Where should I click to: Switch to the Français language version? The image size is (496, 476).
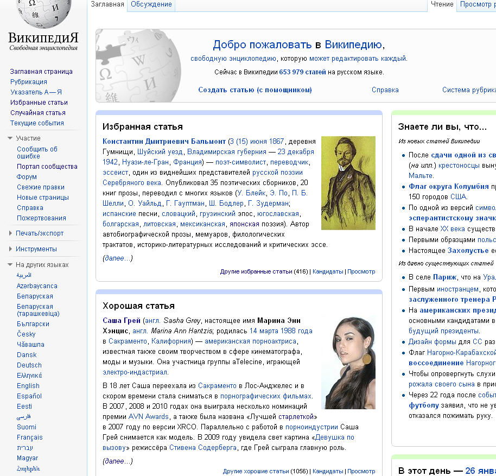point(30,437)
